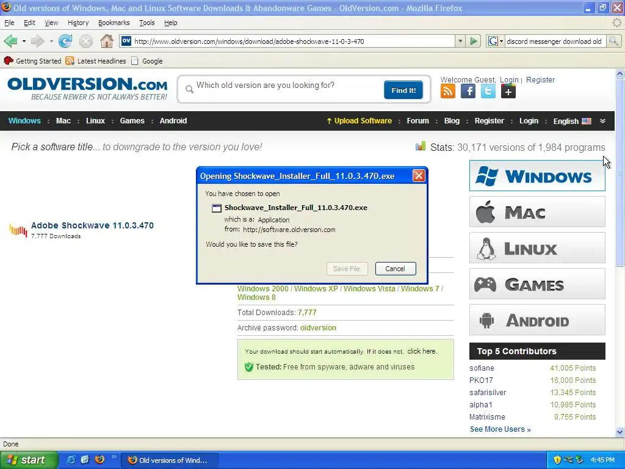Click the Games link in the navigation bar
The image size is (625, 469).
coord(132,121)
